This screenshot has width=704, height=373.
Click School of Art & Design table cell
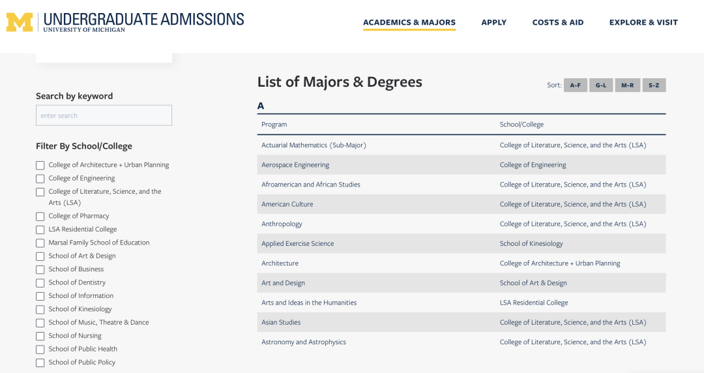click(533, 283)
